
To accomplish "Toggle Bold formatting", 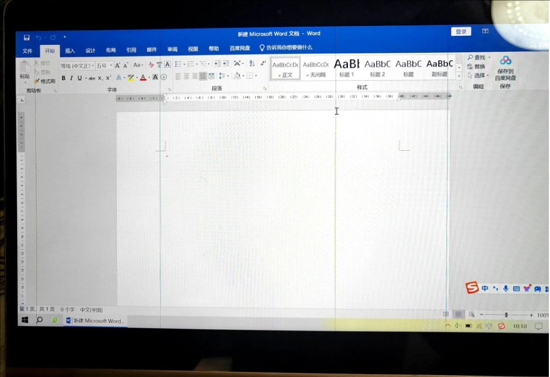I will pyautogui.click(x=64, y=78).
